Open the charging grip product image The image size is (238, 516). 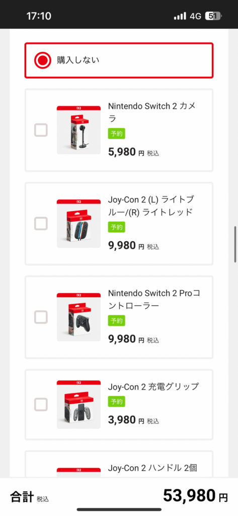pos(78,405)
